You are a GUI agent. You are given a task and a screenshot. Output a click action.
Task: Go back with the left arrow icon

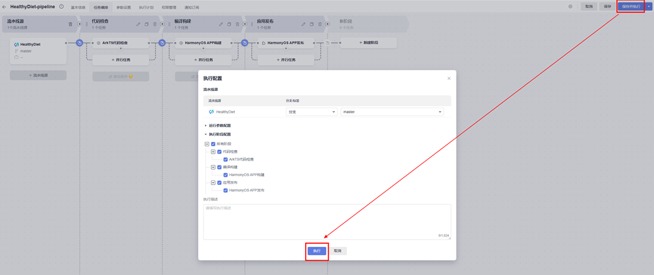[4, 7]
